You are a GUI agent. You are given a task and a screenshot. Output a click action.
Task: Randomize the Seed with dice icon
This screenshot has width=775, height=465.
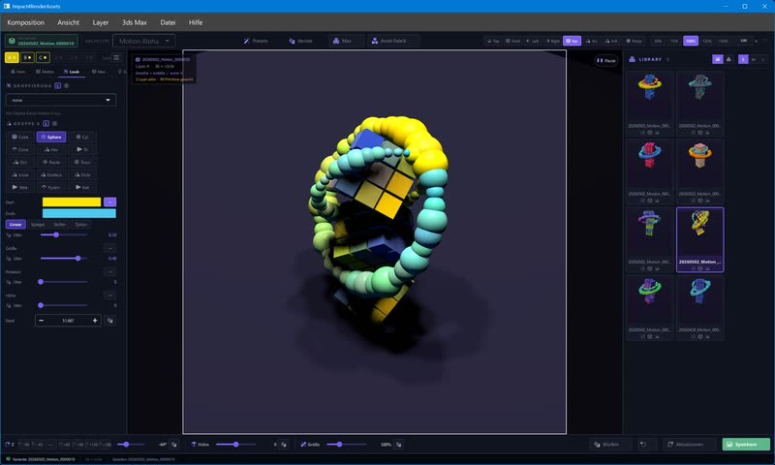110,321
